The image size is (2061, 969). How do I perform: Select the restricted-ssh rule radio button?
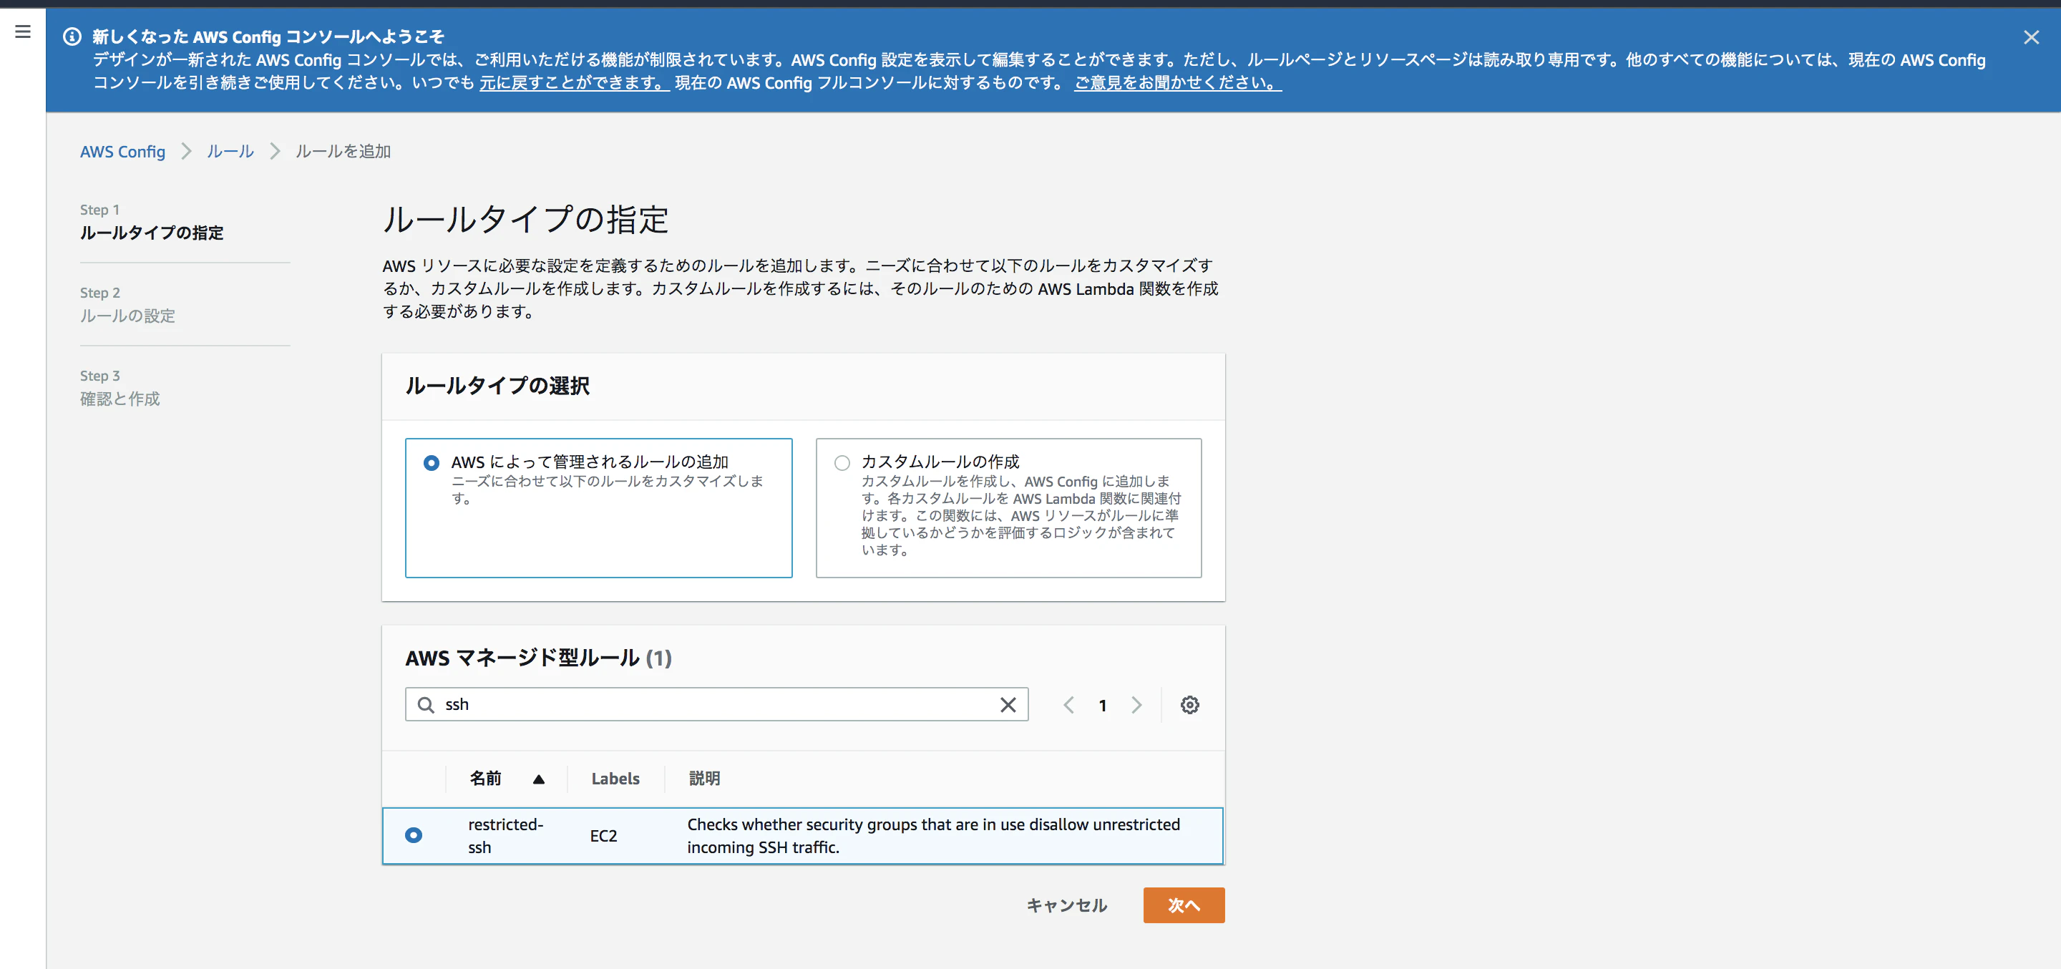pyautogui.click(x=414, y=835)
